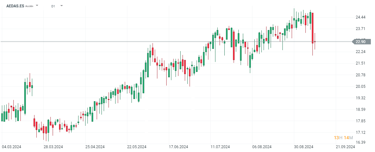Viewport: 375px width, 152px height.
Task: Select the 21.09.2024 date label
Action: coord(345,147)
